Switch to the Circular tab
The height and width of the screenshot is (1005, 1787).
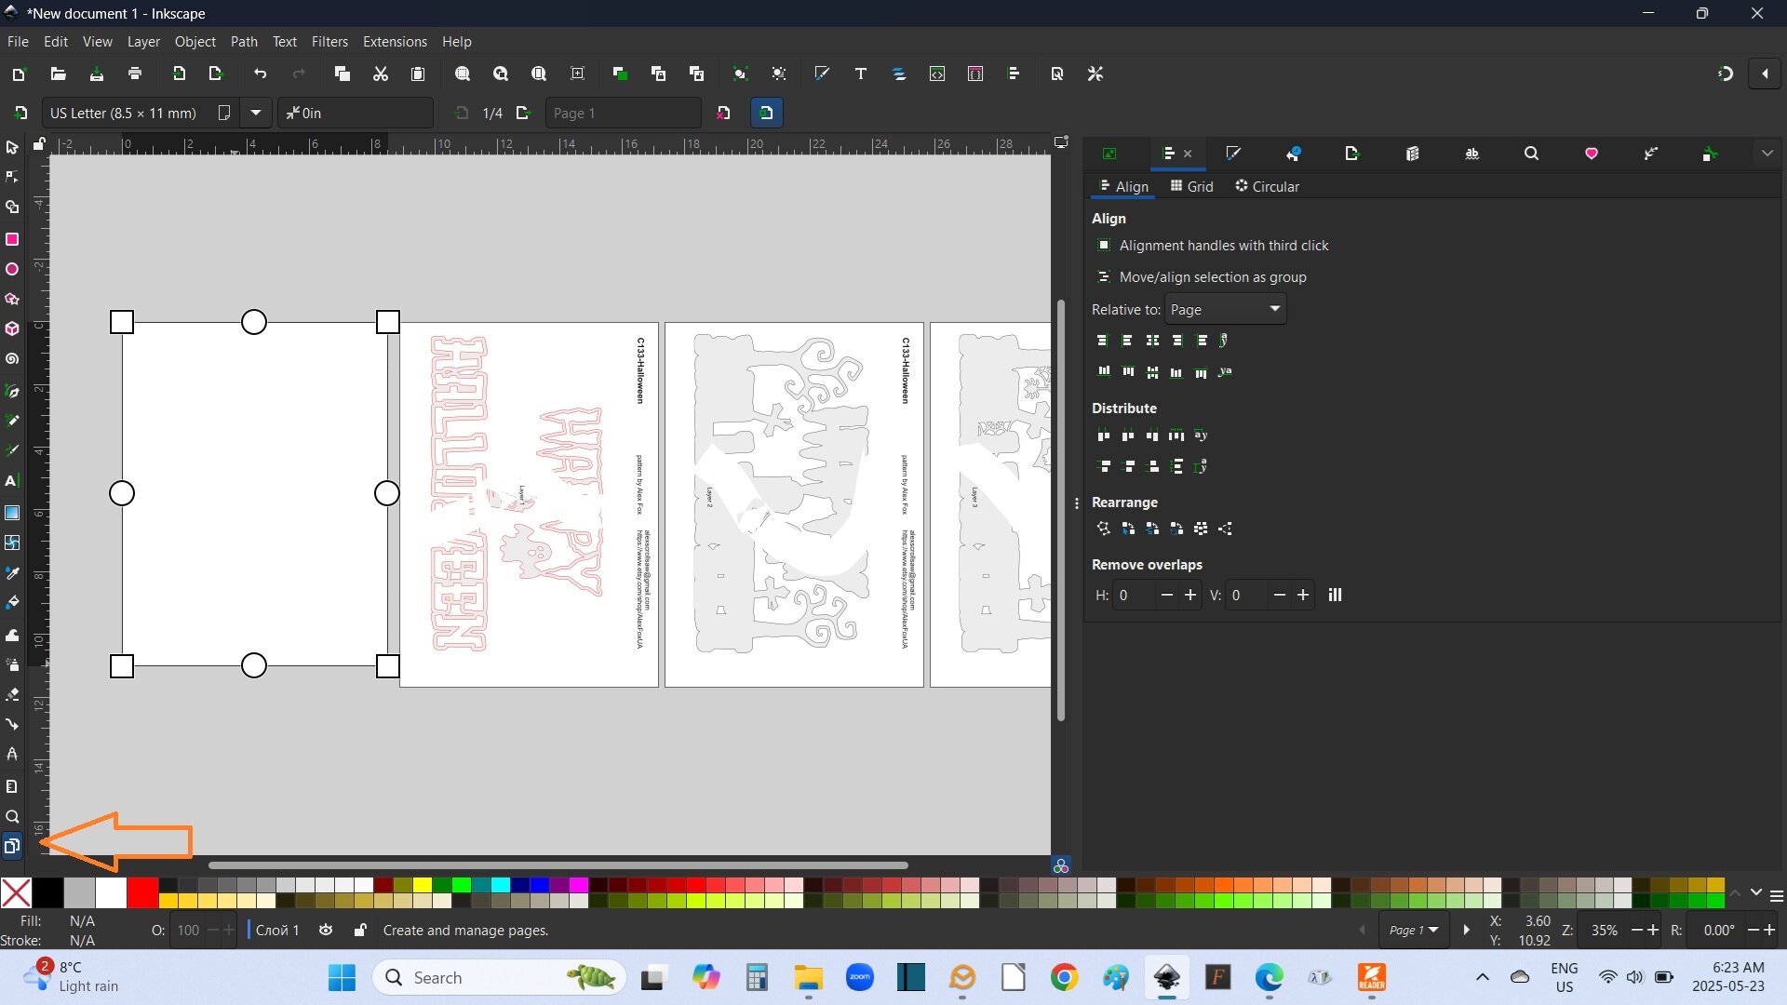[x=1267, y=186]
